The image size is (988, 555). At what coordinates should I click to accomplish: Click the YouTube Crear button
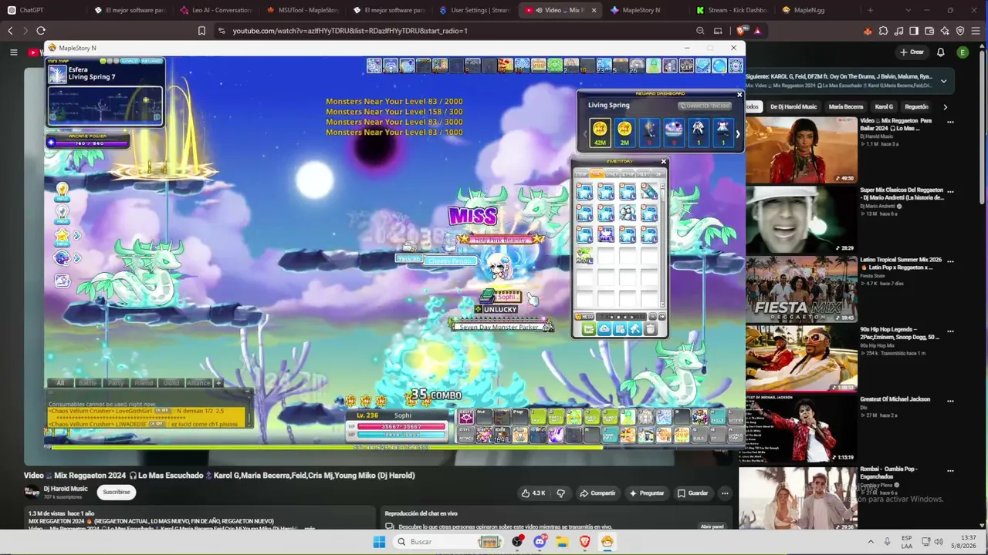tap(912, 52)
